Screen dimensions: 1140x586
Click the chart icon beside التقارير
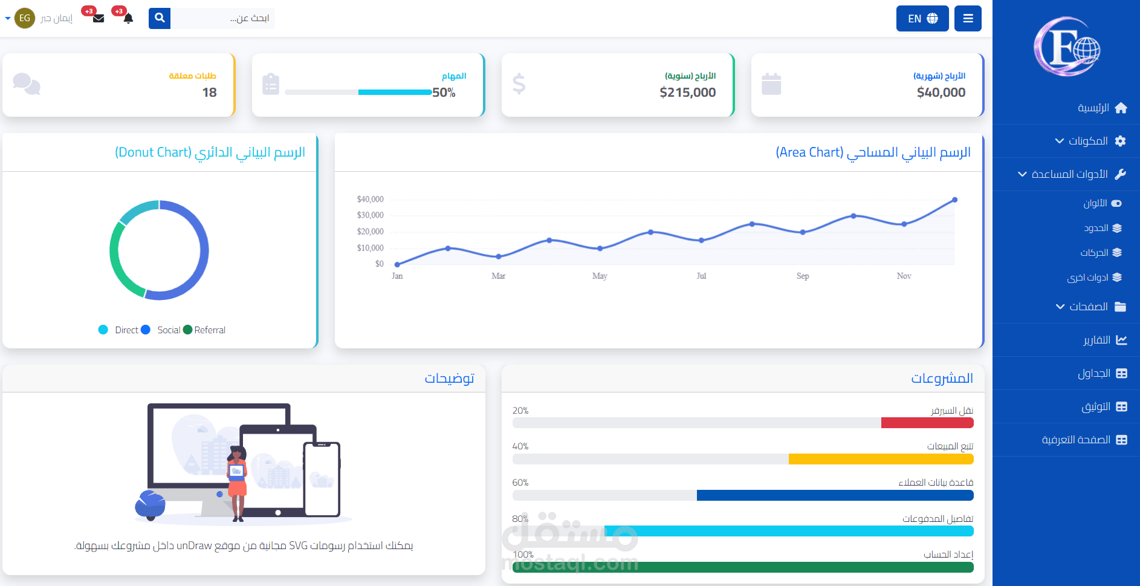pyautogui.click(x=1121, y=340)
